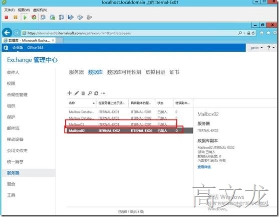Open the browser home icon
Image resolution: width=279 pixels, height=217 pixels.
click(262, 33)
